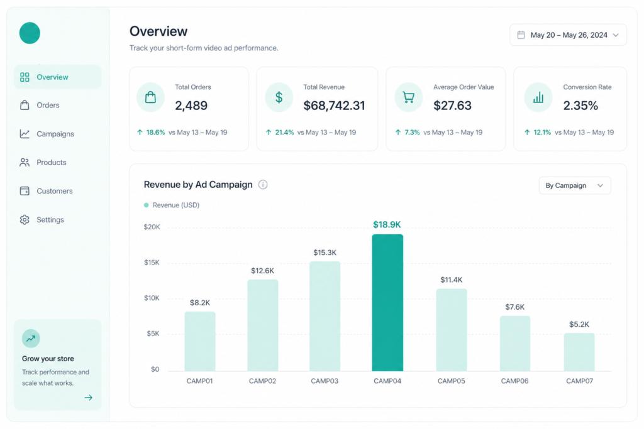Click the up arrow next to 18.6%

[140, 133]
